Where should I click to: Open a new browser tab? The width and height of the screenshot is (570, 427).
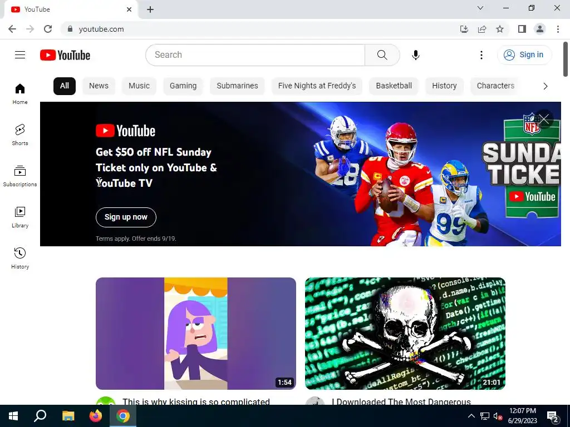150,9
